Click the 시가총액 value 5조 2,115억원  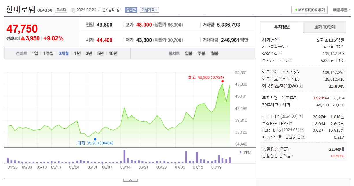click(x=331, y=40)
